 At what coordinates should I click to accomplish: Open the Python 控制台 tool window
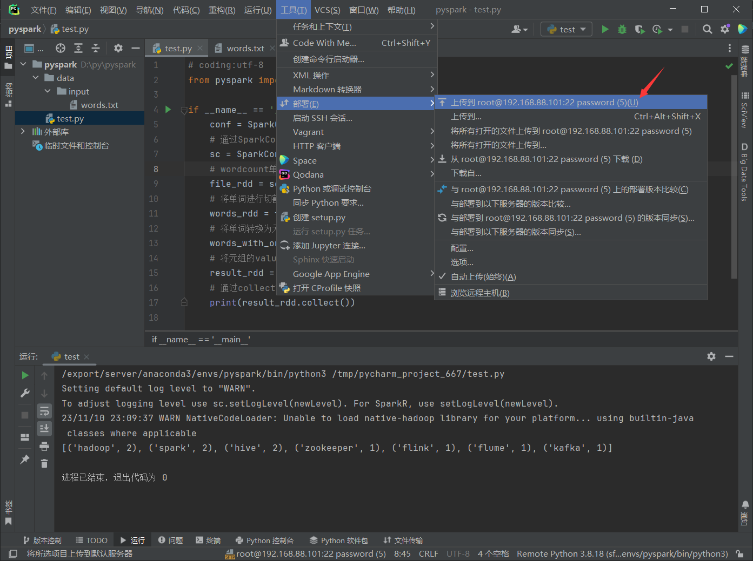click(265, 540)
